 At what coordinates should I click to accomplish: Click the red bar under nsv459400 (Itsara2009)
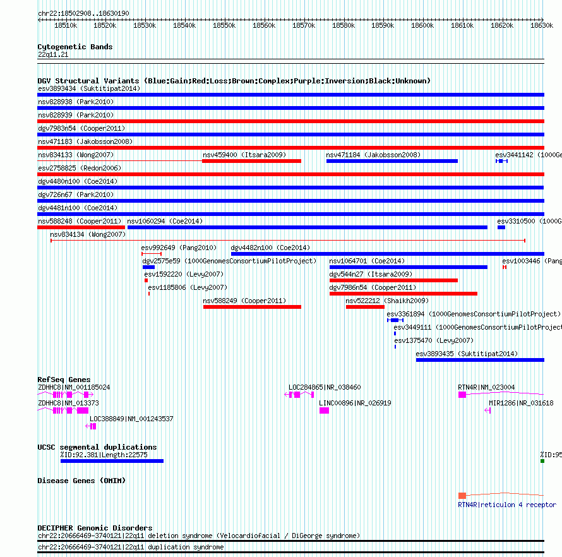tap(251, 161)
